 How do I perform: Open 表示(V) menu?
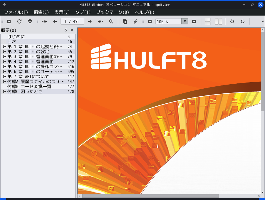pos(62,12)
